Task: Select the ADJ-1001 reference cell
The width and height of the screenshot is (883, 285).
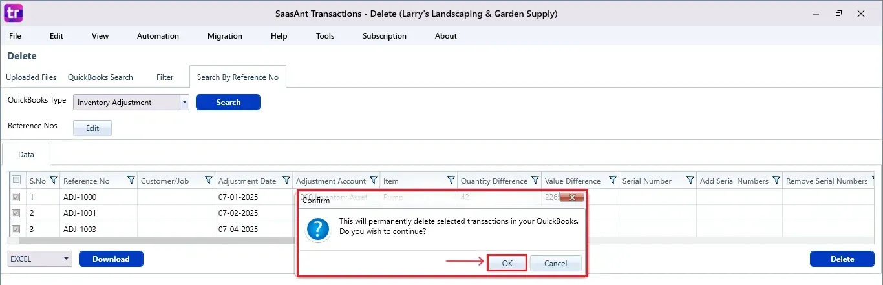Action: [x=98, y=213]
